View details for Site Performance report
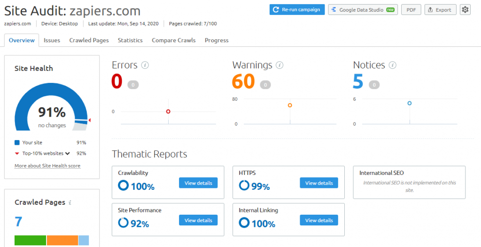The width and height of the screenshot is (481, 247). [198, 220]
